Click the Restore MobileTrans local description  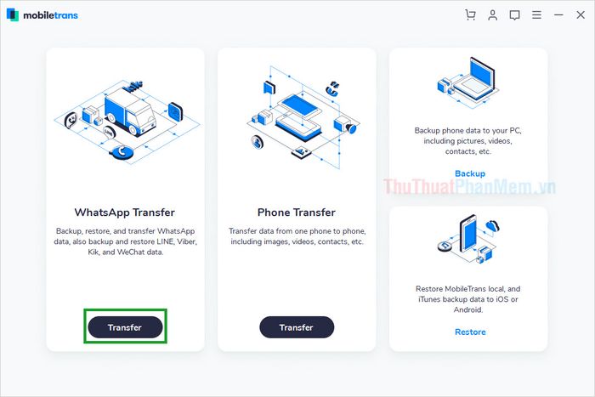pyautogui.click(x=467, y=299)
